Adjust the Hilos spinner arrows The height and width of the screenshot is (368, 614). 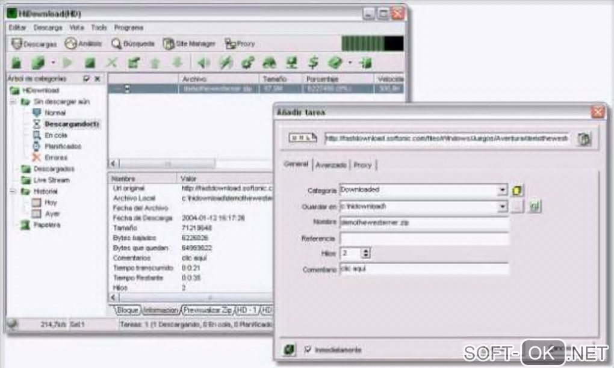366,253
